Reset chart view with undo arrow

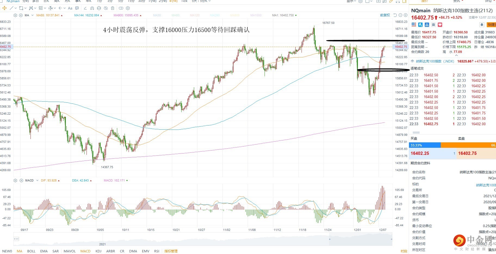point(395,15)
